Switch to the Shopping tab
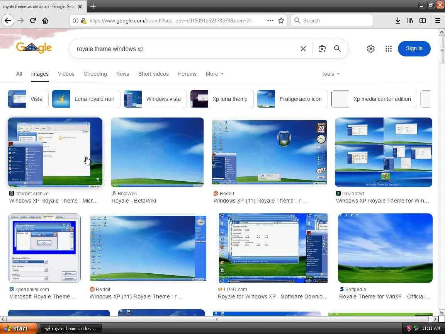 pos(95,74)
